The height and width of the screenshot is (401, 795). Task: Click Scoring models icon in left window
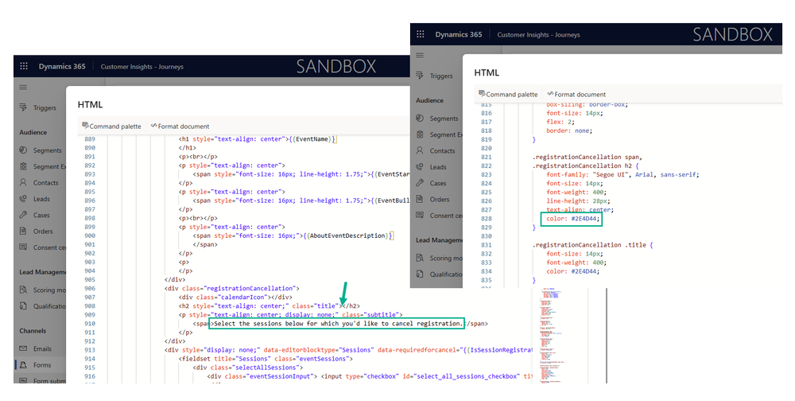click(x=23, y=290)
